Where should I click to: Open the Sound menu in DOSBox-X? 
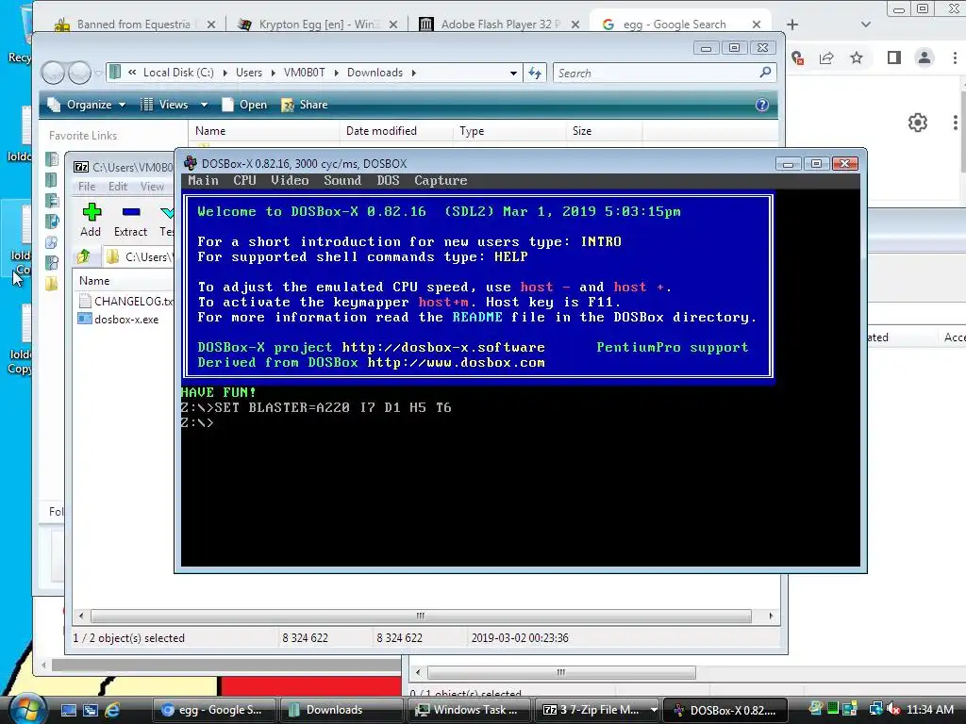(x=342, y=180)
